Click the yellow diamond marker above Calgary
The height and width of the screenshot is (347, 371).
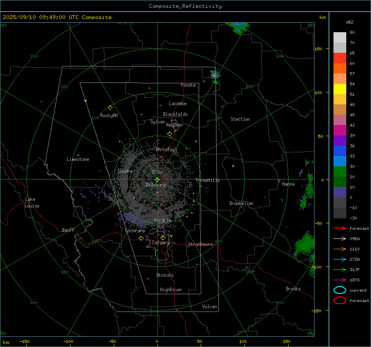point(163,238)
